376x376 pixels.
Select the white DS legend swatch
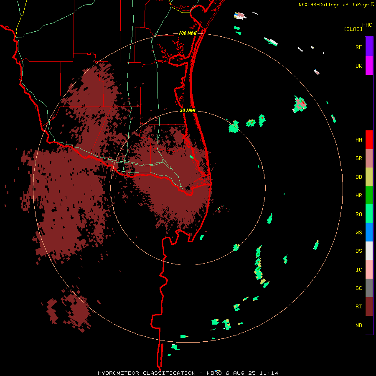click(x=369, y=251)
